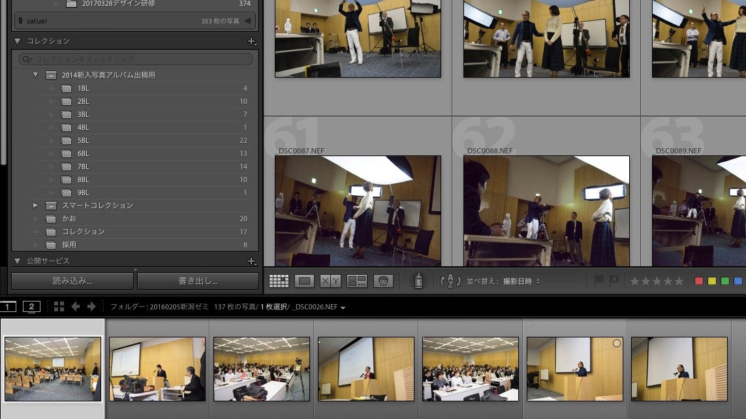Image resolution: width=746 pixels, height=419 pixels.
Task: Click 20170328 folder icon
Action: 71,4
